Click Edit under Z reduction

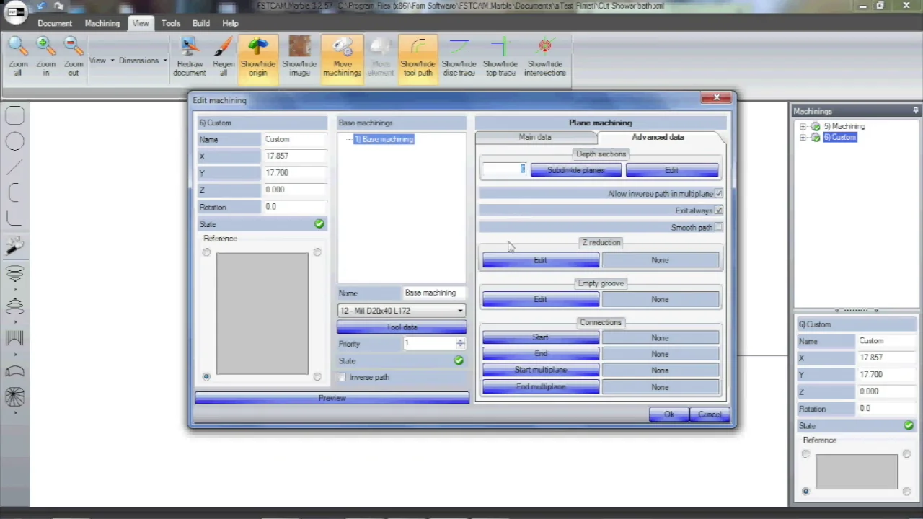tap(540, 260)
